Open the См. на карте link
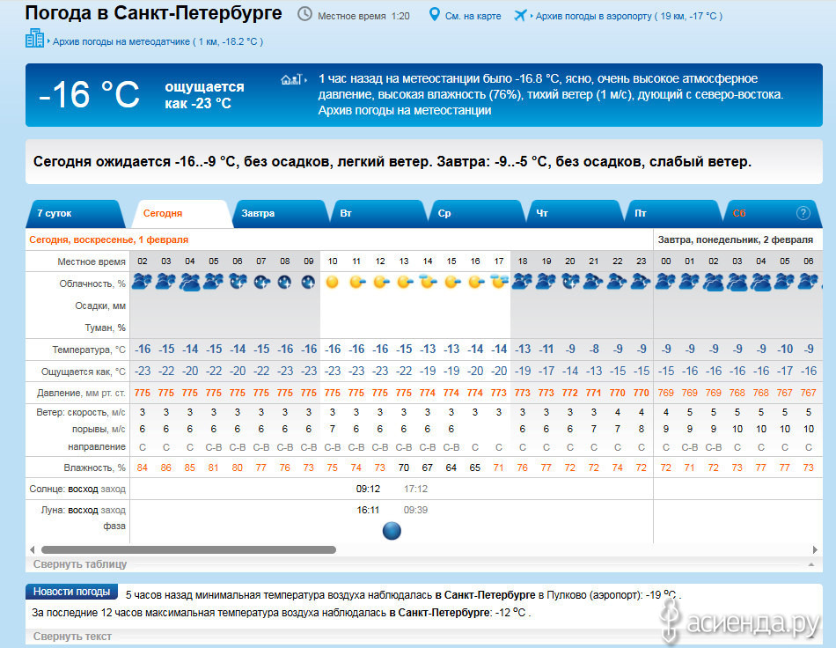 (473, 16)
